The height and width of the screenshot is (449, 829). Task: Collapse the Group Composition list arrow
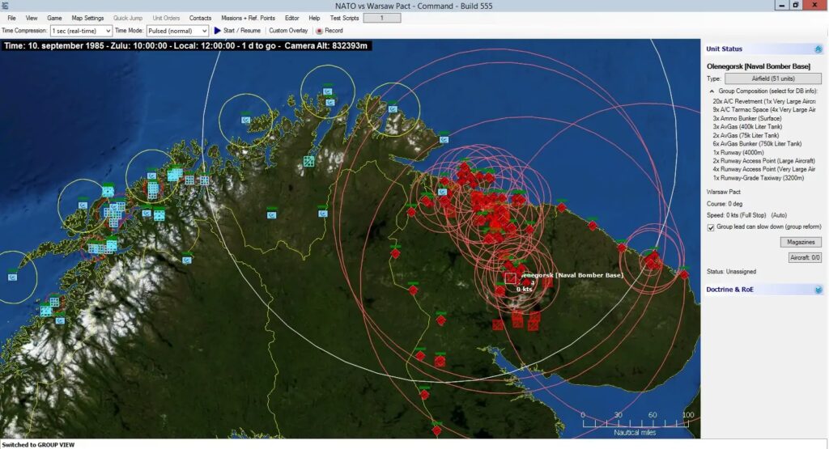[712, 91]
